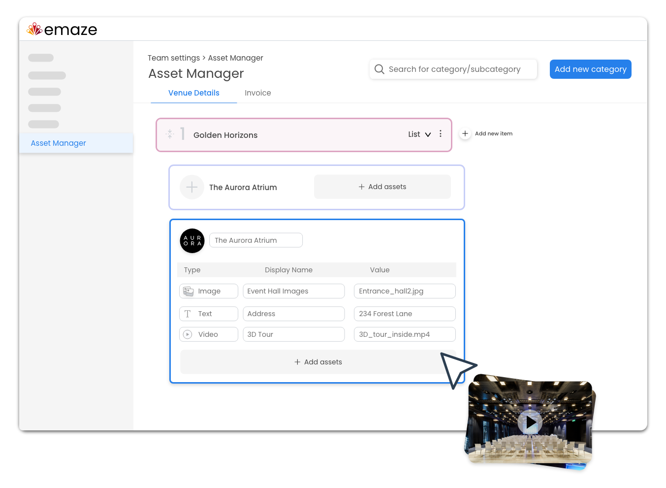Click the search magnifier icon
This screenshot has width=666, height=488.
(379, 69)
